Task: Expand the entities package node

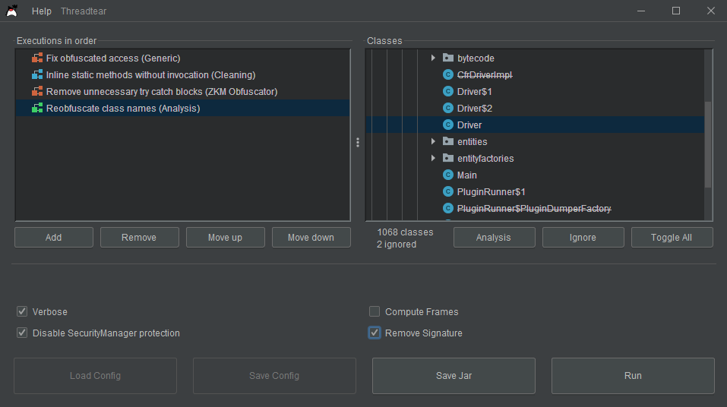Action: tap(433, 141)
